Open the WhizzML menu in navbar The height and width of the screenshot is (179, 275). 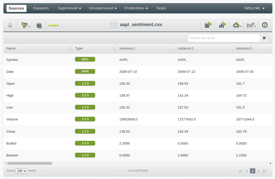pyautogui.click(x=254, y=8)
